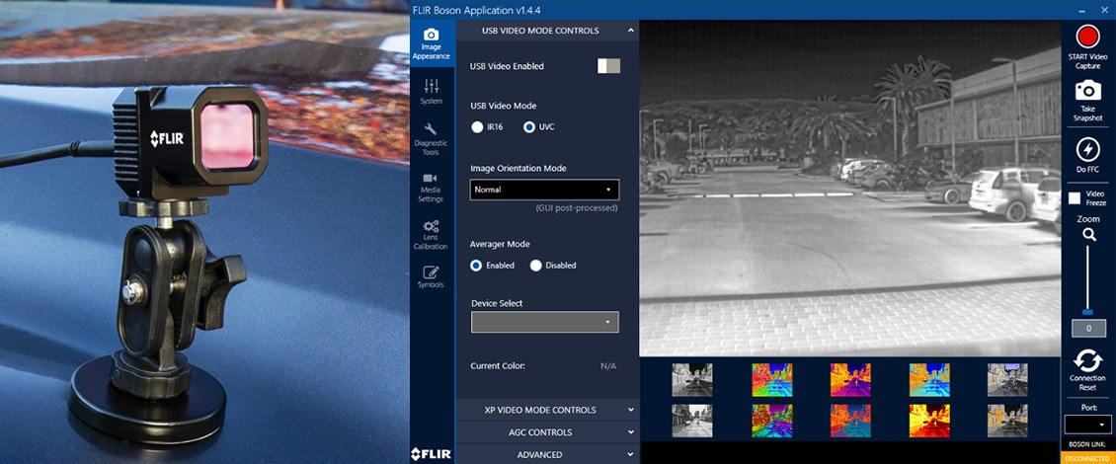Image resolution: width=1116 pixels, height=464 pixels.
Task: Open Lens Calibration gears icon
Action: [x=432, y=235]
